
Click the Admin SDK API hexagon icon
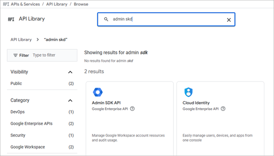98,92
